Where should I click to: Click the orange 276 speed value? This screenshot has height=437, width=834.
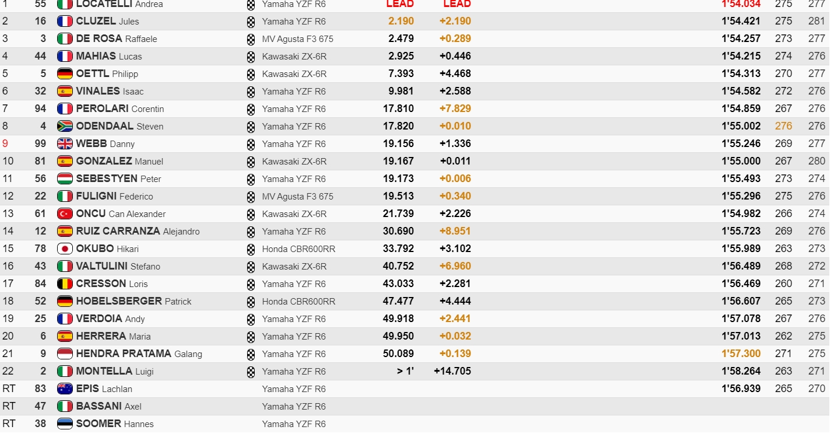click(783, 126)
